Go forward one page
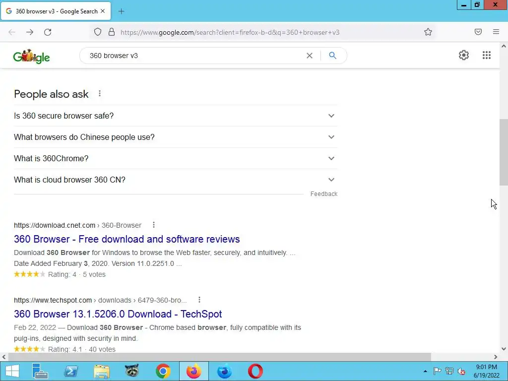 pyautogui.click(x=30, y=32)
